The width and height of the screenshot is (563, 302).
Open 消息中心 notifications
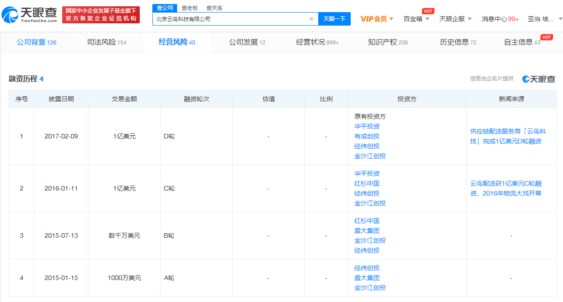[500, 19]
